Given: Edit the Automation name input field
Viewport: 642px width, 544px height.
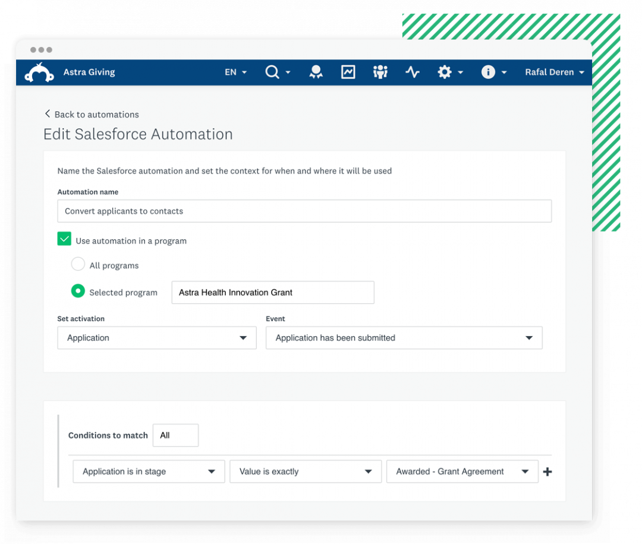Looking at the screenshot, I should point(304,211).
